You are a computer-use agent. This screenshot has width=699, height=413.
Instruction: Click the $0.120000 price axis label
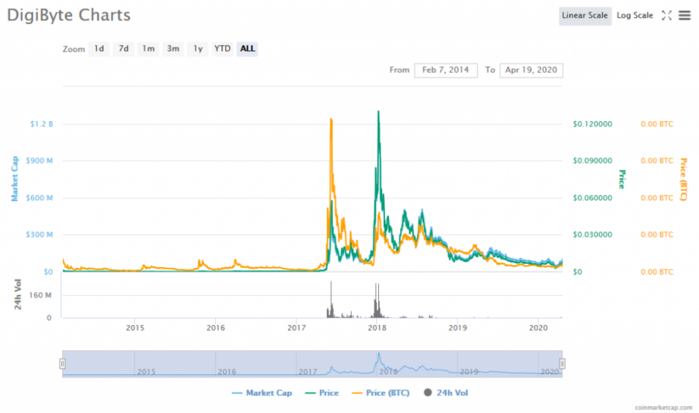coord(593,124)
